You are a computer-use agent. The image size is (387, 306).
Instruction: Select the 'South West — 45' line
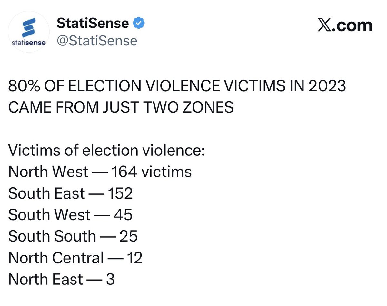70,215
